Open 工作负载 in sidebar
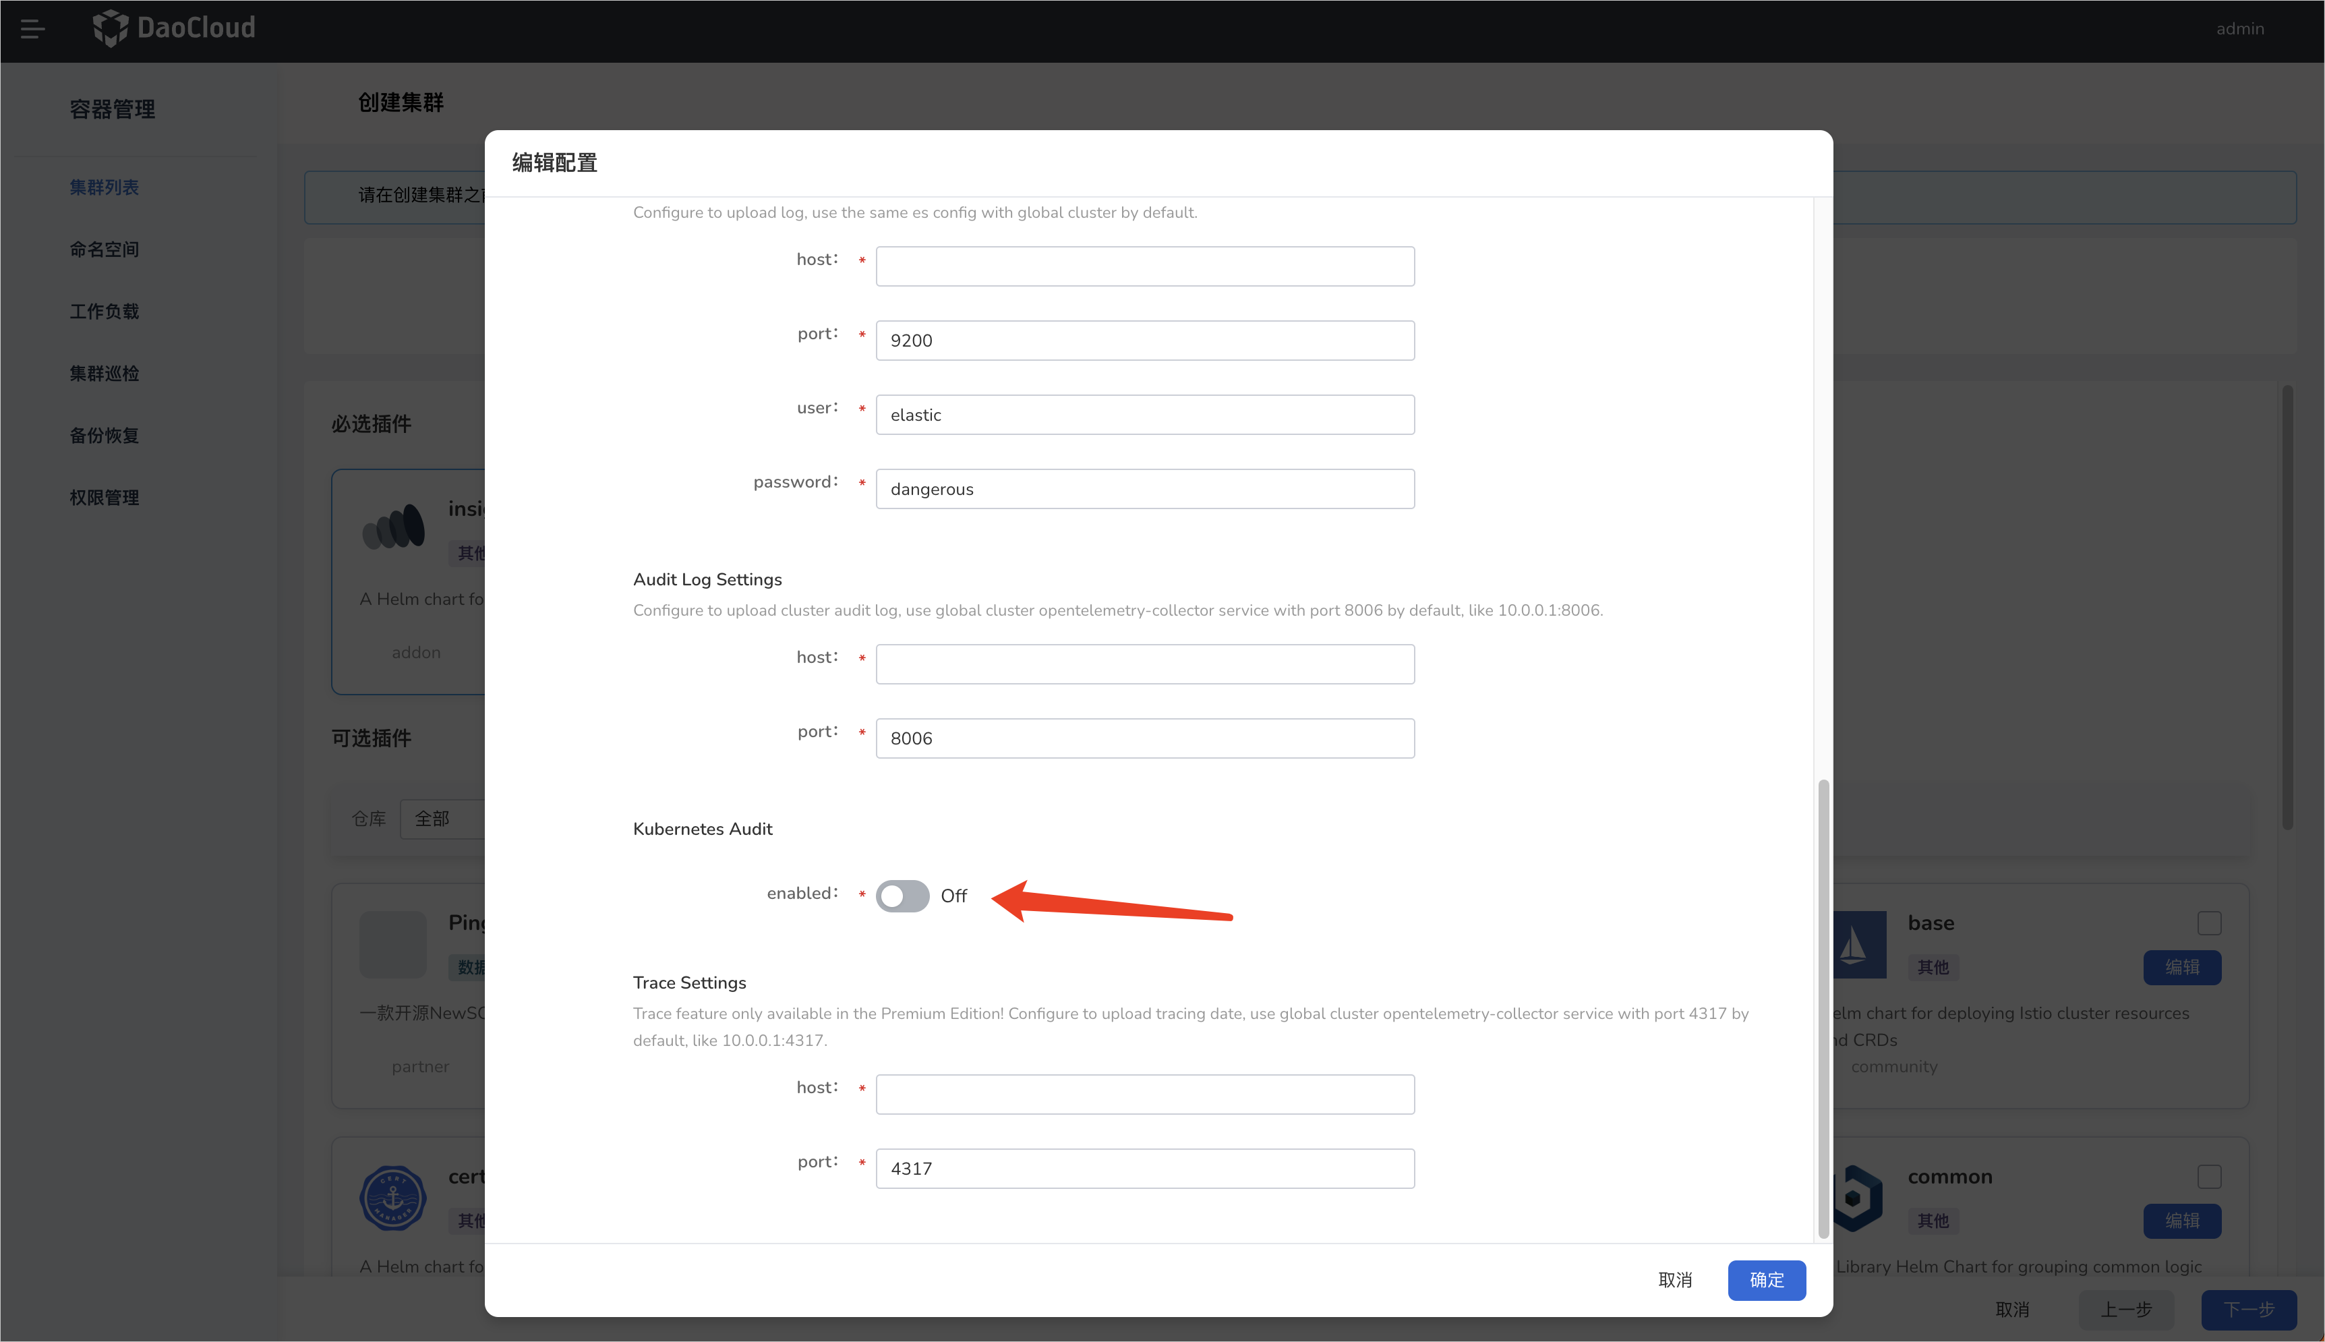The width and height of the screenshot is (2325, 1342). pos(104,312)
